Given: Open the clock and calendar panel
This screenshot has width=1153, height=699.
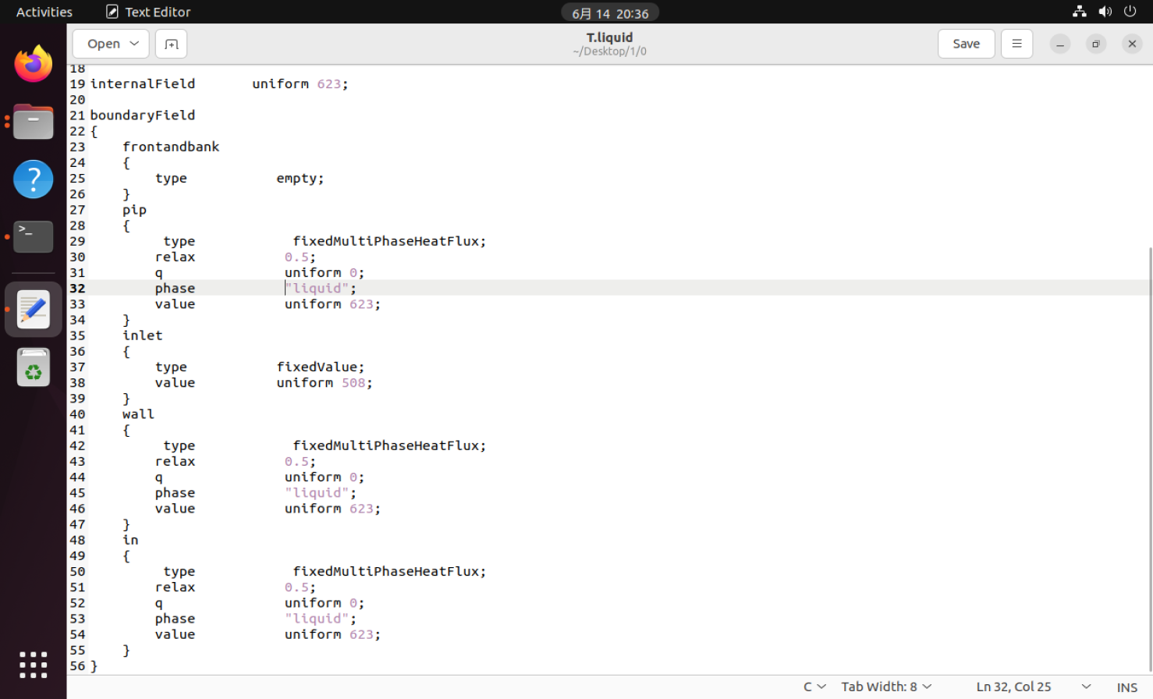Looking at the screenshot, I should tap(610, 12).
